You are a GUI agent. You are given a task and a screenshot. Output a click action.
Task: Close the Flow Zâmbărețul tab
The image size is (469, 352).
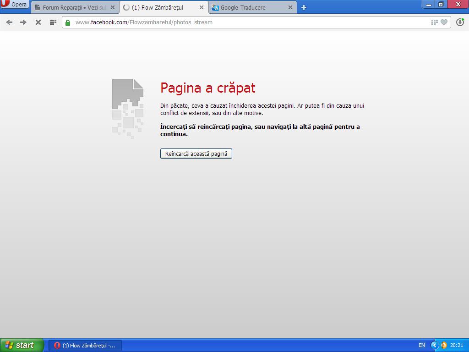coord(202,7)
